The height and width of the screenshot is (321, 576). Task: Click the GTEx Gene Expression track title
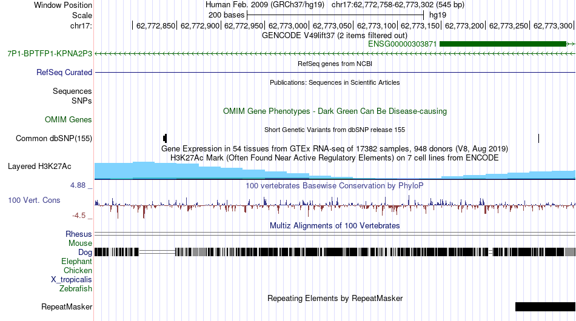[x=335, y=149]
